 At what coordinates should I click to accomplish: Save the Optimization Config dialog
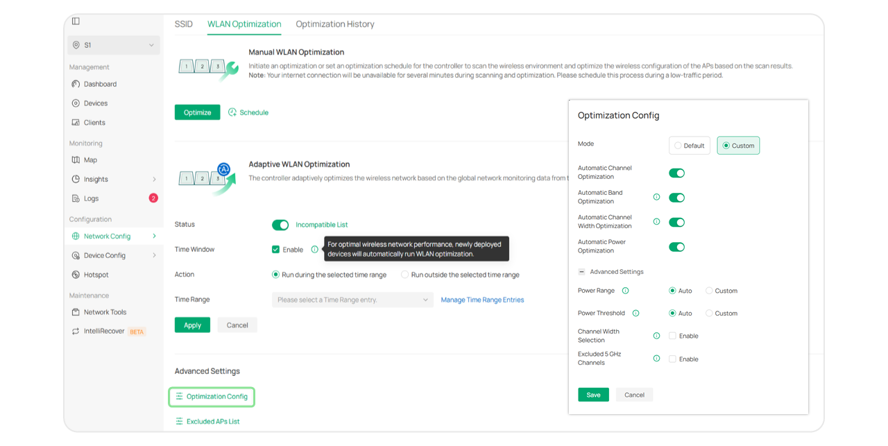[x=594, y=395]
